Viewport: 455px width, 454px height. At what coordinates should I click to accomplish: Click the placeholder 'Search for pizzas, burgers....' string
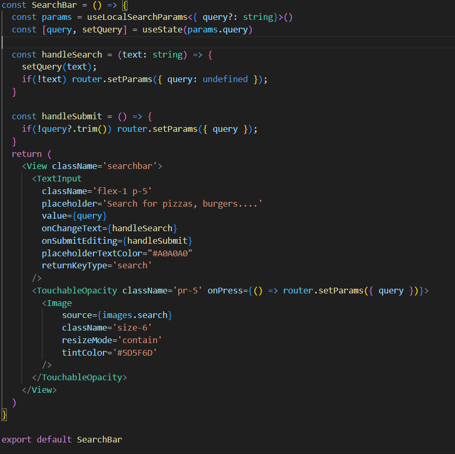tap(182, 203)
